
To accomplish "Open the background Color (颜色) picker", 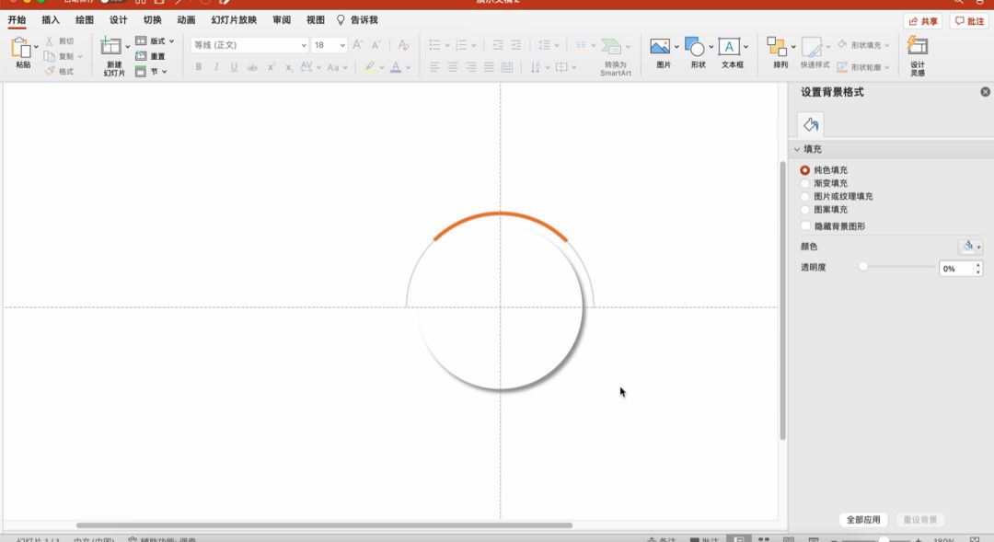I will coord(970,247).
